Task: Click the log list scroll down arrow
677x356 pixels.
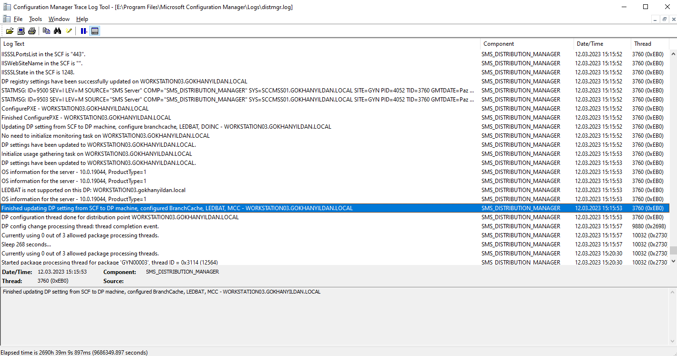Action: [x=673, y=261]
